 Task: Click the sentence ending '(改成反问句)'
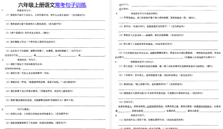(151, 35)
